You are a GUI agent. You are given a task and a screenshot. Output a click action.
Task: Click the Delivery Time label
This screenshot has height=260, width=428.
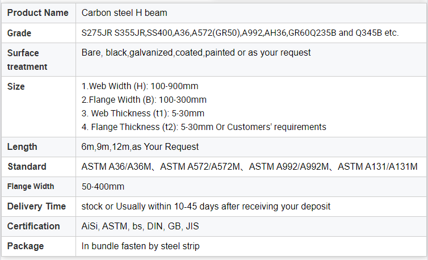[x=36, y=206]
